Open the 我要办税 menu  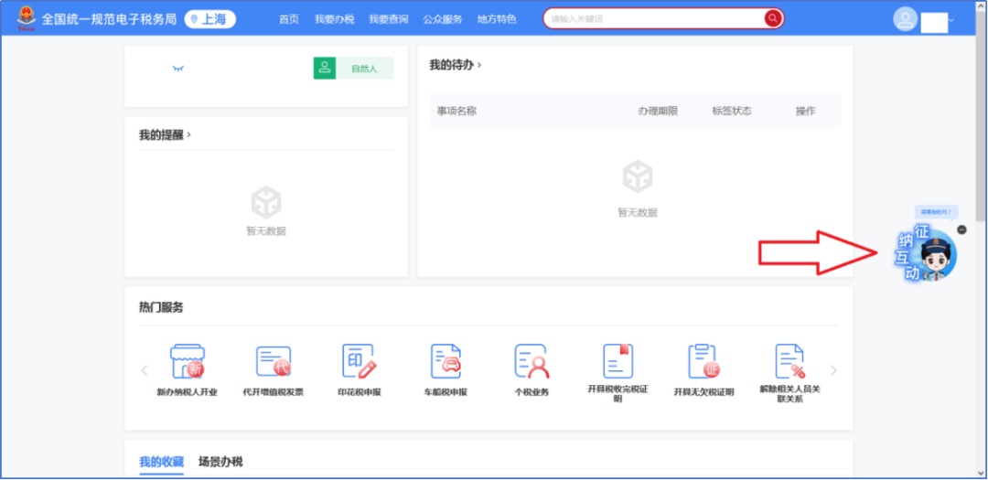334,19
